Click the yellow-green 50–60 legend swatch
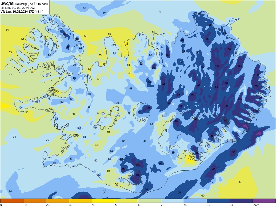Viewport: 276px width, 207px height. [126, 201]
